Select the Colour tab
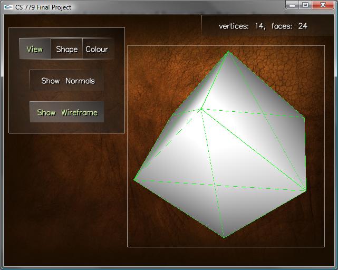The width and height of the screenshot is (338, 270). point(97,49)
